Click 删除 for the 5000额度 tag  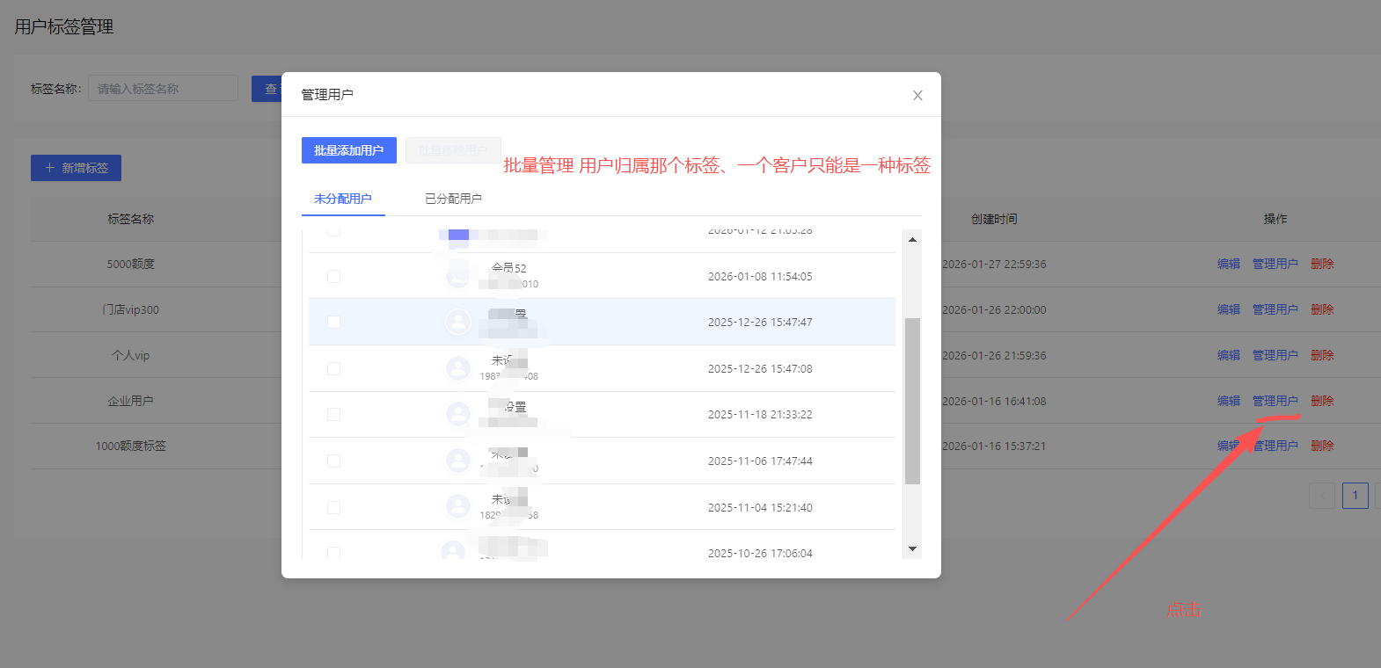click(x=1322, y=264)
